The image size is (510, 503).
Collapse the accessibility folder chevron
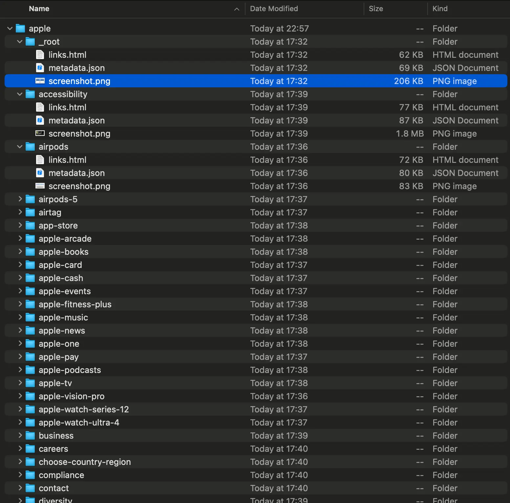pyautogui.click(x=20, y=94)
